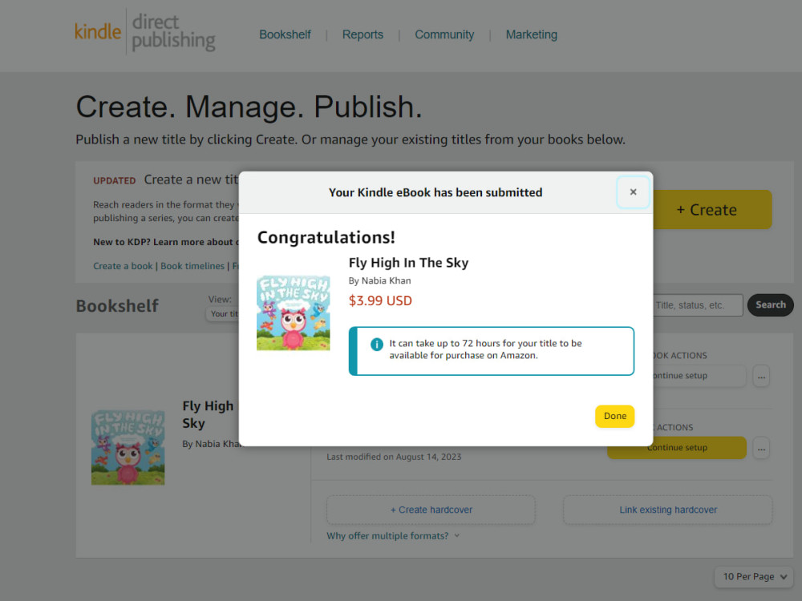Click the white Continue setup button
Image resolution: width=802 pixels, height=601 pixels.
(699, 376)
